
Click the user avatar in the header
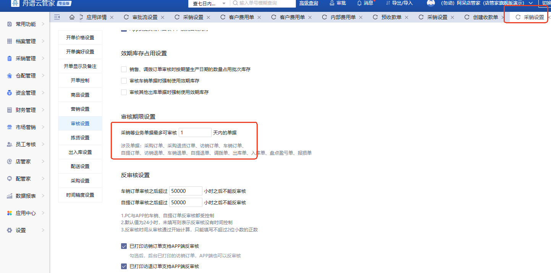click(431, 3)
